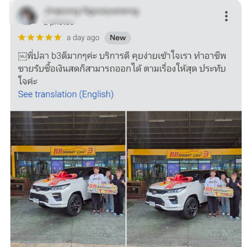This screenshot has width=252, height=247.
Task: Open the three-dot review options menu
Action: coord(226,16)
